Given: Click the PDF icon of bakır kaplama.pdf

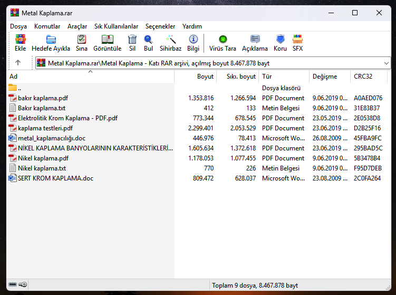Looking at the screenshot, I should click(13, 98).
